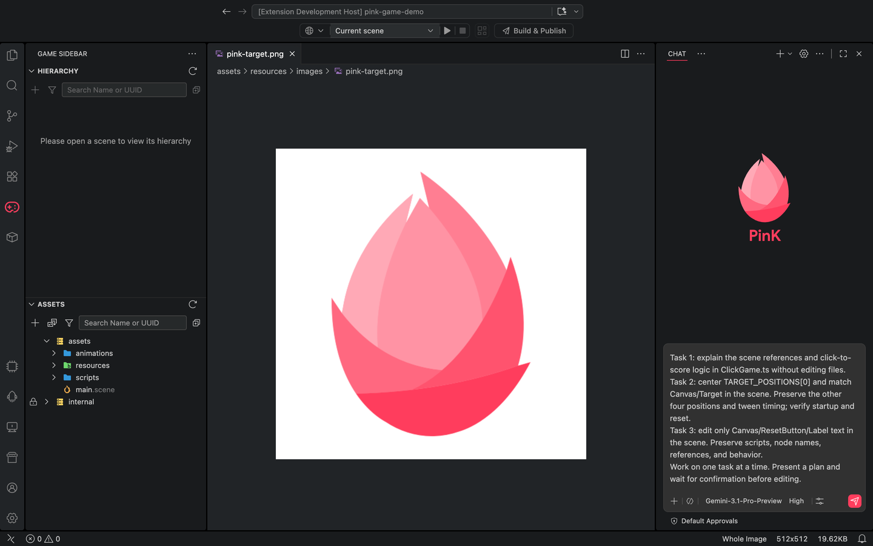Image resolution: width=873 pixels, height=546 pixels.
Task: Open the Extensions view
Action: point(12,177)
